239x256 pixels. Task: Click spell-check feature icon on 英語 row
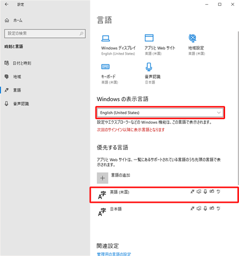click(x=218, y=192)
